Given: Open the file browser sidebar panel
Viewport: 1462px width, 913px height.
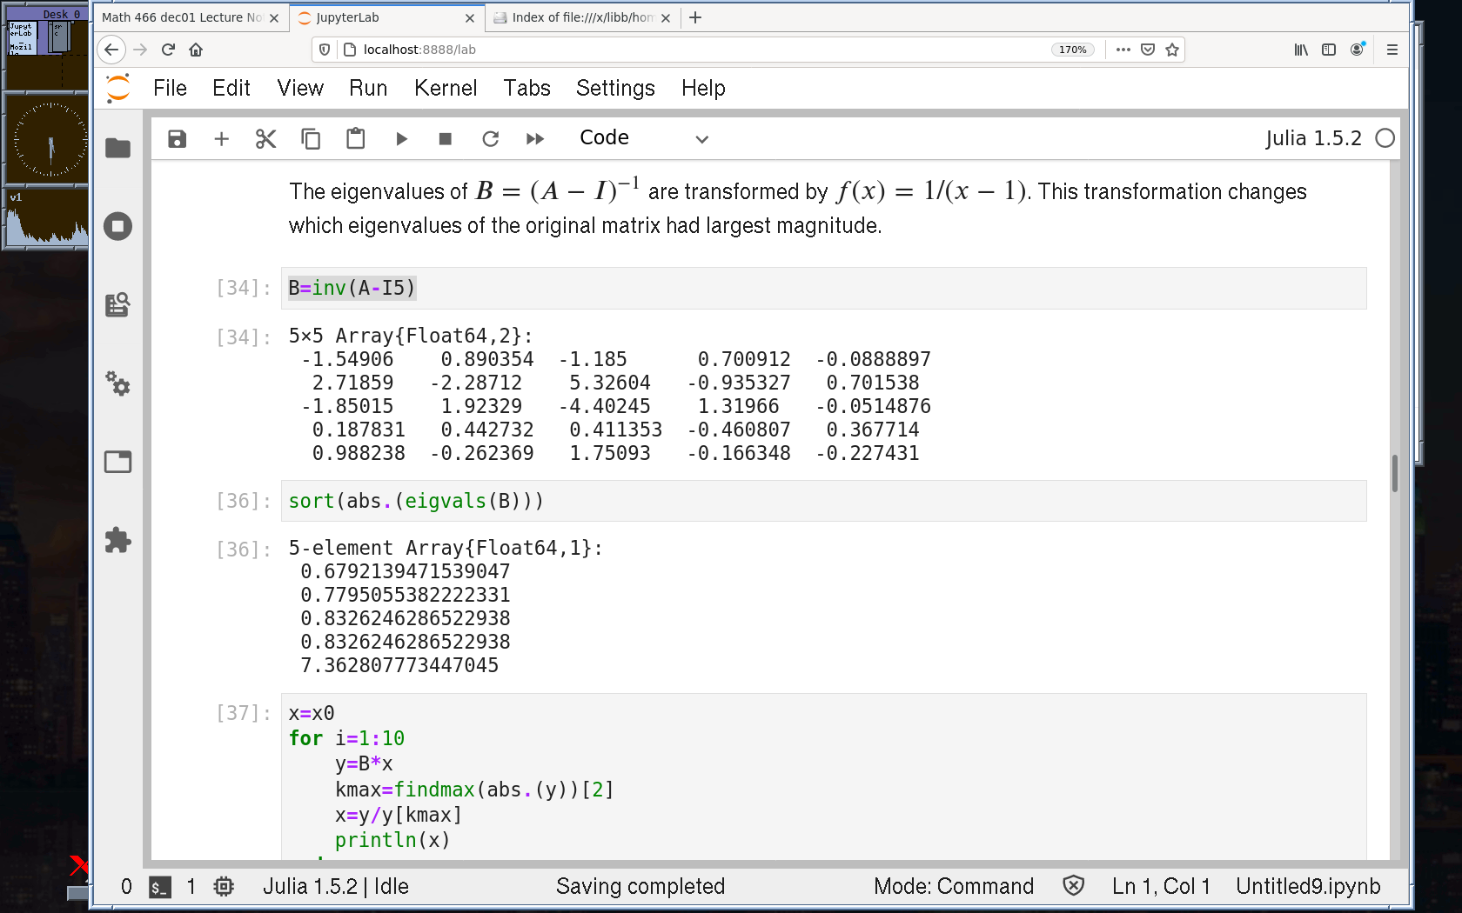Looking at the screenshot, I should point(117,149).
